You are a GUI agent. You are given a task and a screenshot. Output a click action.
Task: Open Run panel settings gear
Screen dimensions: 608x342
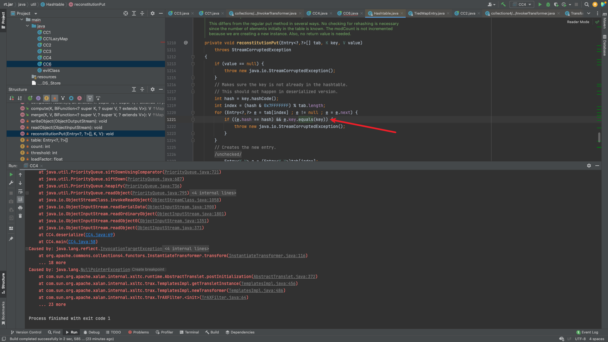[x=589, y=166]
